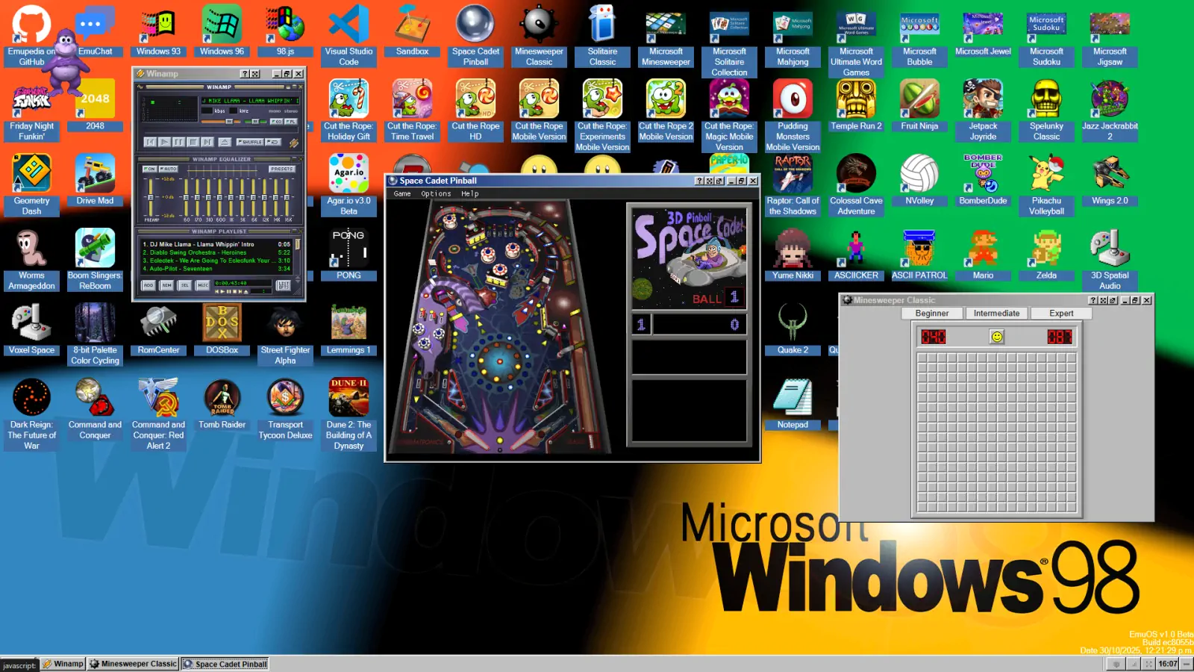Toggle the Winamp equalizer ON button
Screen dimensions: 1194x672
click(x=149, y=169)
